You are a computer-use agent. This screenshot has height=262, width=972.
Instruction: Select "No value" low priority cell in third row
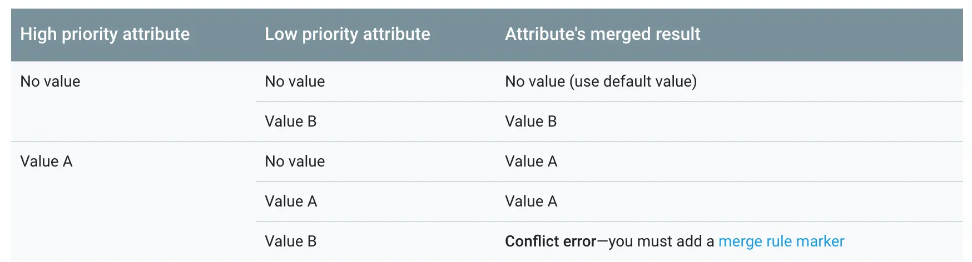(x=295, y=162)
